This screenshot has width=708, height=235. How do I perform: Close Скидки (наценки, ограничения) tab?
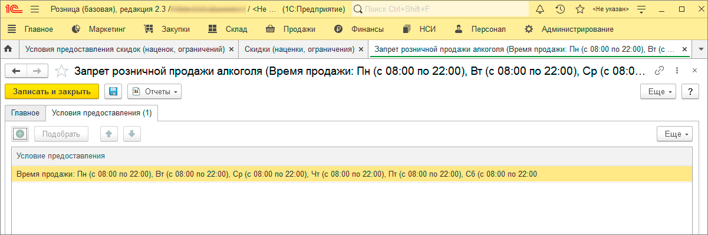pyautogui.click(x=361, y=49)
